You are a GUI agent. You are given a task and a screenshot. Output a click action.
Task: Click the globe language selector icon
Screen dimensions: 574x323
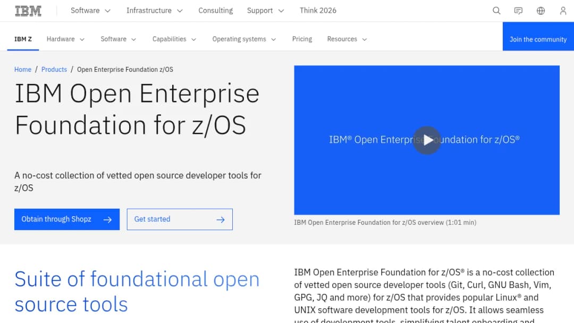tap(541, 11)
